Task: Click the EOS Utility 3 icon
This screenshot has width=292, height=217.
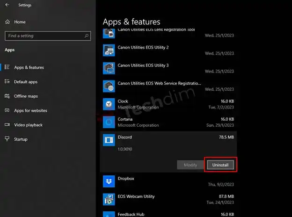Action: click(x=109, y=68)
